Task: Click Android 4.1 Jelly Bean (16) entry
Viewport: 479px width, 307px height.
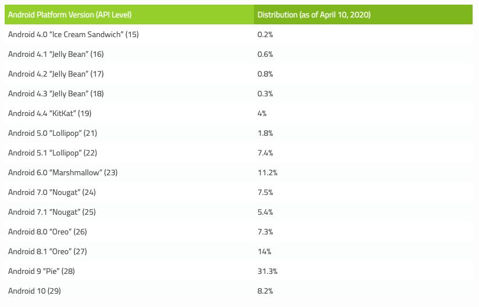Action: point(56,54)
